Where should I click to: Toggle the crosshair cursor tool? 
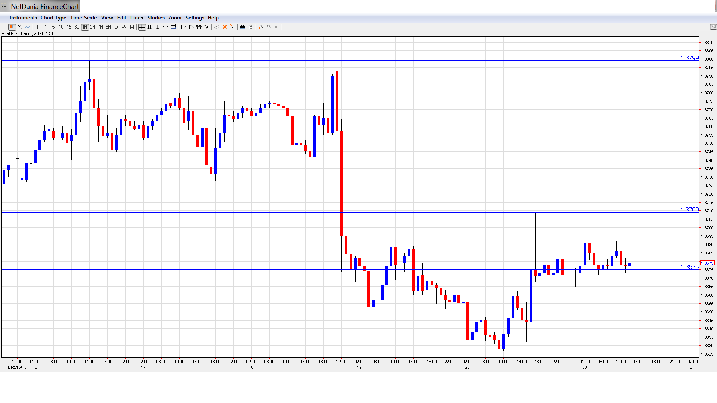click(x=142, y=27)
